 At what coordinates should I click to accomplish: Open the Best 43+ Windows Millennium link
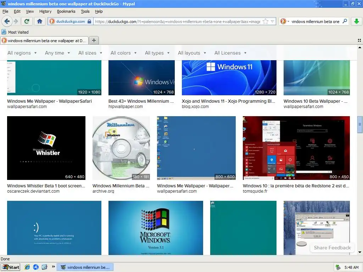(141, 101)
